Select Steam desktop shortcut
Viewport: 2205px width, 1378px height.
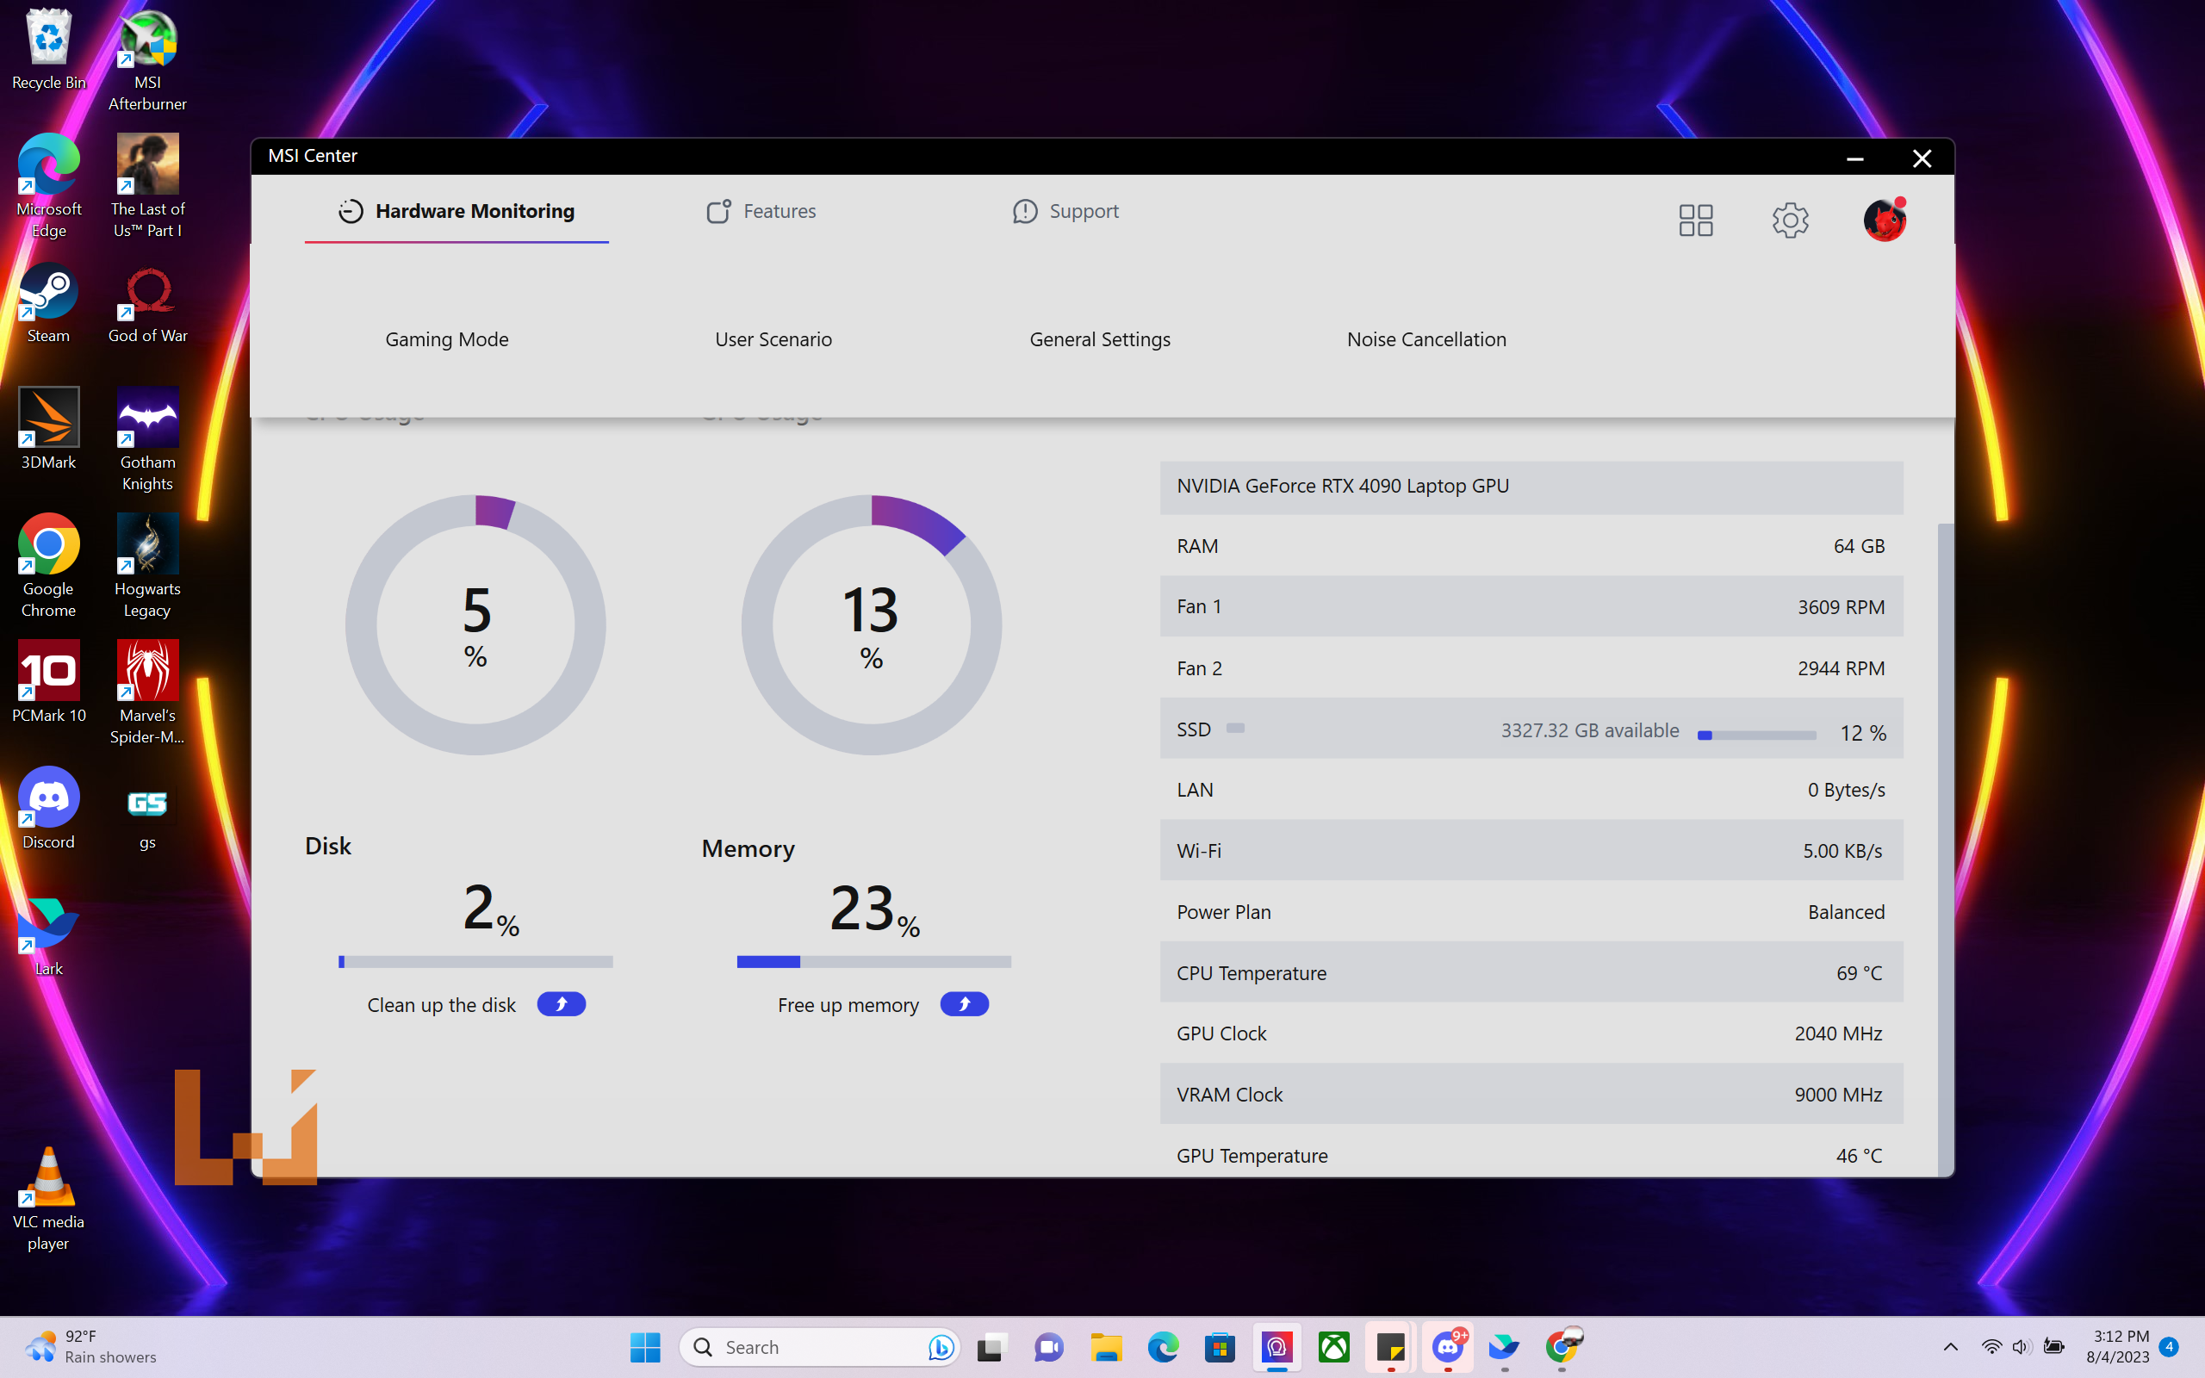[48, 303]
